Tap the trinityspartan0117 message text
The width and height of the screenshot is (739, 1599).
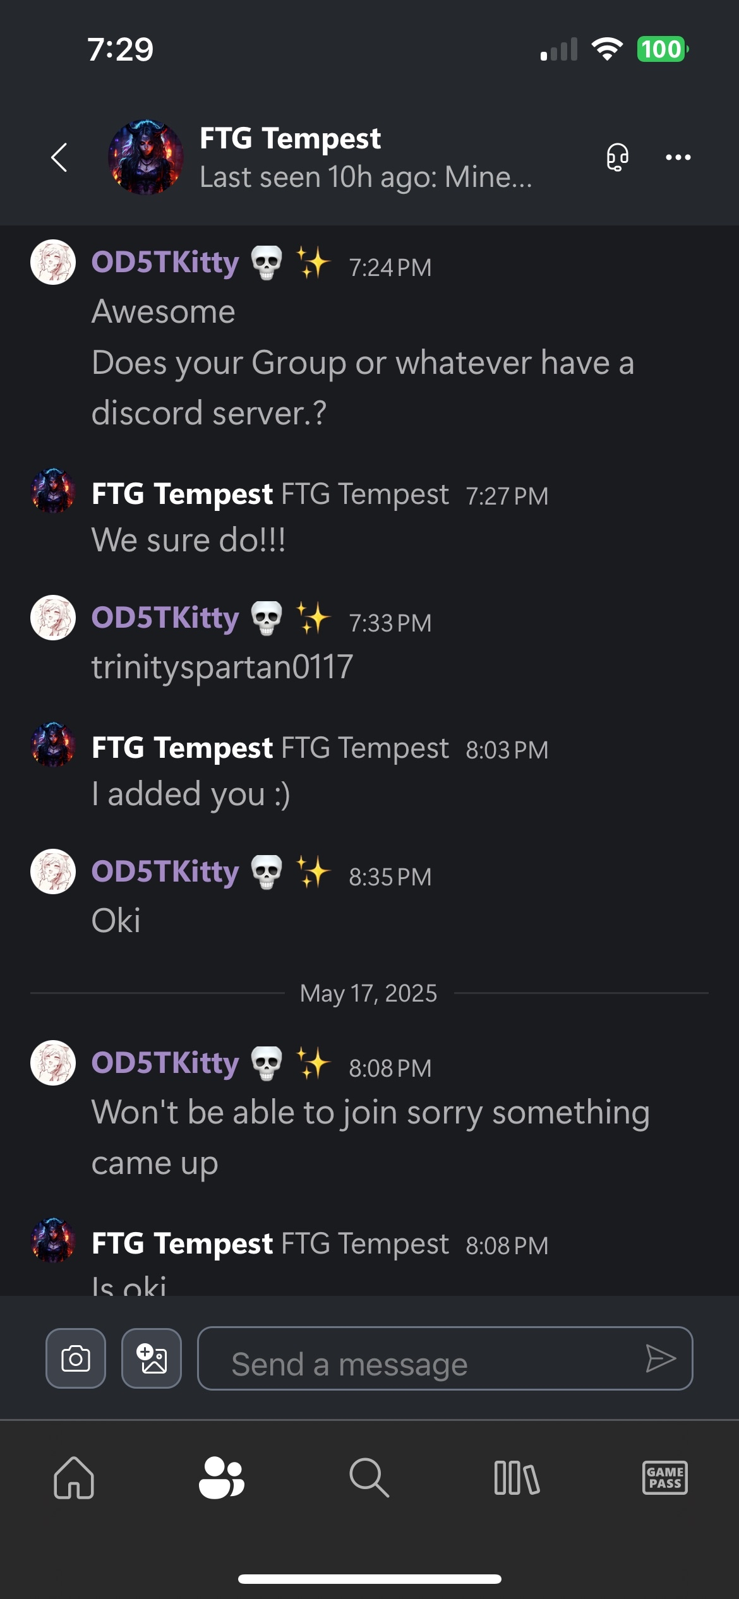tap(222, 667)
